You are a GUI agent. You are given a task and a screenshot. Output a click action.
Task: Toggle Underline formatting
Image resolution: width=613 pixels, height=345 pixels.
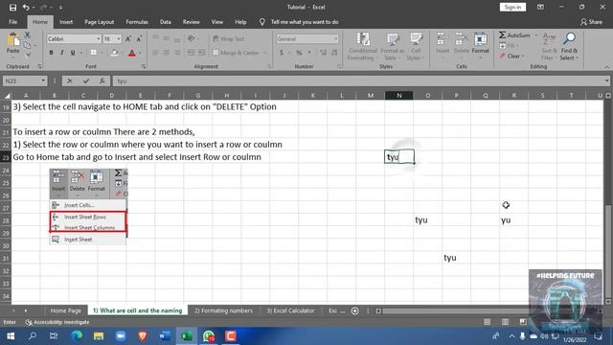coord(73,53)
